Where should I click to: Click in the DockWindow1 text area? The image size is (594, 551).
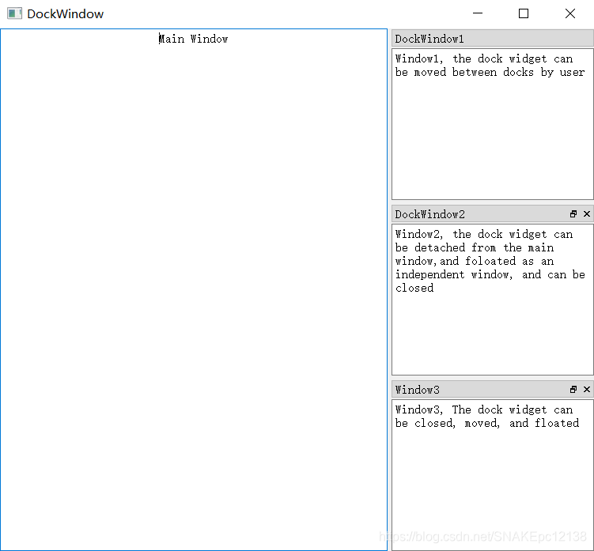coord(493,124)
